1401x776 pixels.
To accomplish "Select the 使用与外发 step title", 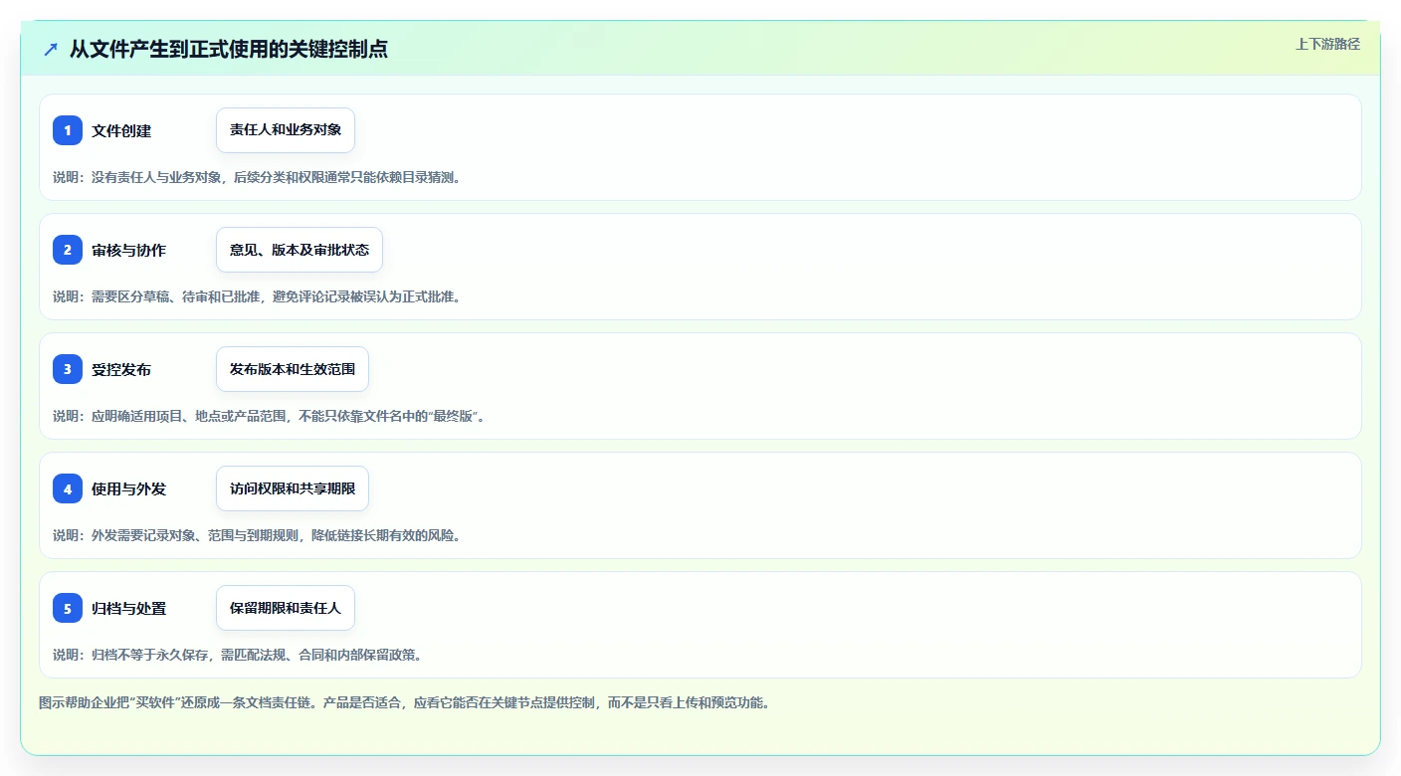I will pyautogui.click(x=128, y=488).
